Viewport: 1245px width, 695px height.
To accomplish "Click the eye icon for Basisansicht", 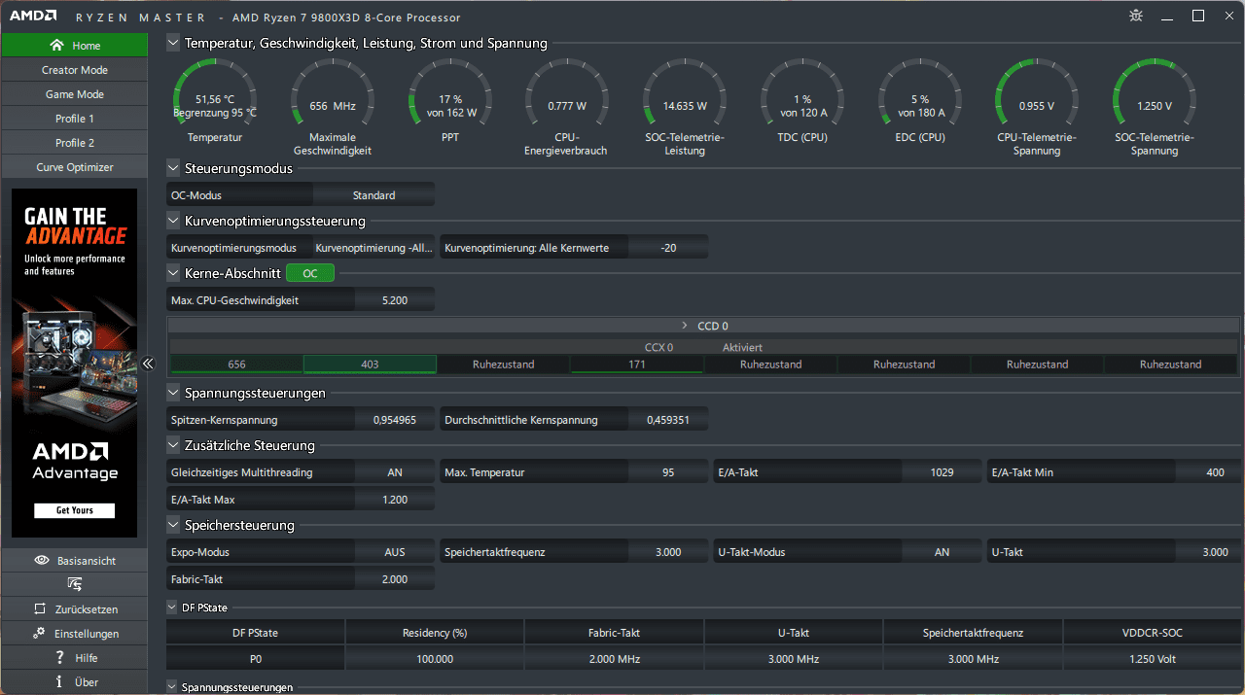I will [x=42, y=561].
